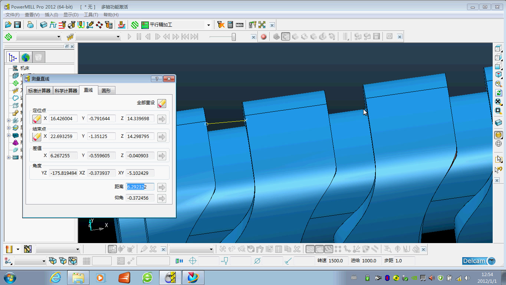Open the toolpath strategy dropdown showing 平行精加工
The width and height of the screenshot is (506, 285).
pyautogui.click(x=208, y=25)
